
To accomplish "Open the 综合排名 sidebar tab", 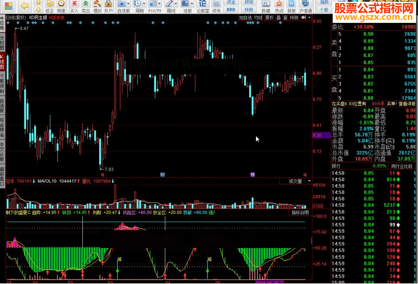I will tap(2, 127).
